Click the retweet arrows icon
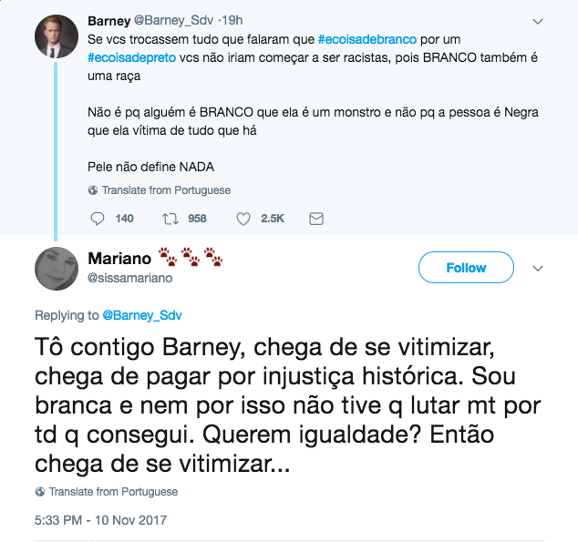This screenshot has width=578, height=542. pos(169,219)
